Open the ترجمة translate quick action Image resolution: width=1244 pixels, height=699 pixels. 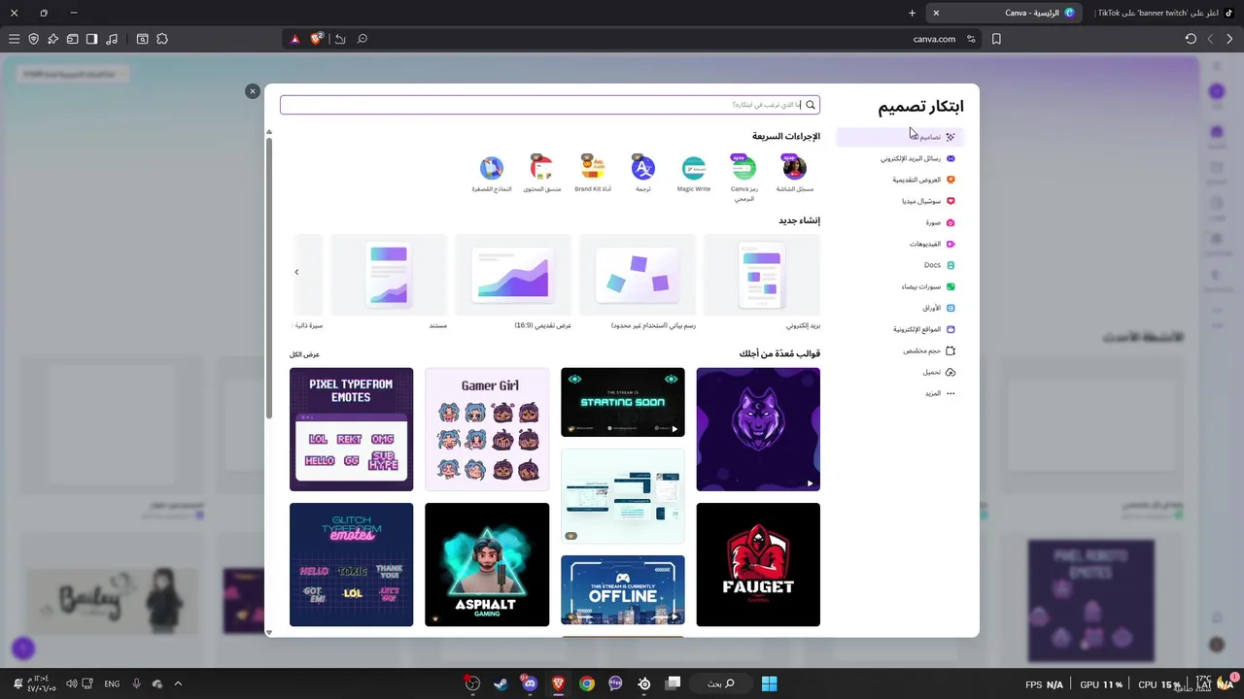[x=643, y=175]
